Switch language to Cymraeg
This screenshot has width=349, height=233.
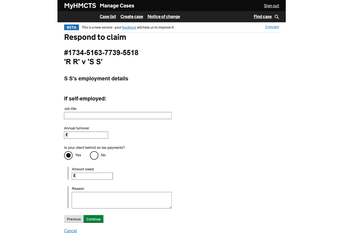pyautogui.click(x=272, y=27)
